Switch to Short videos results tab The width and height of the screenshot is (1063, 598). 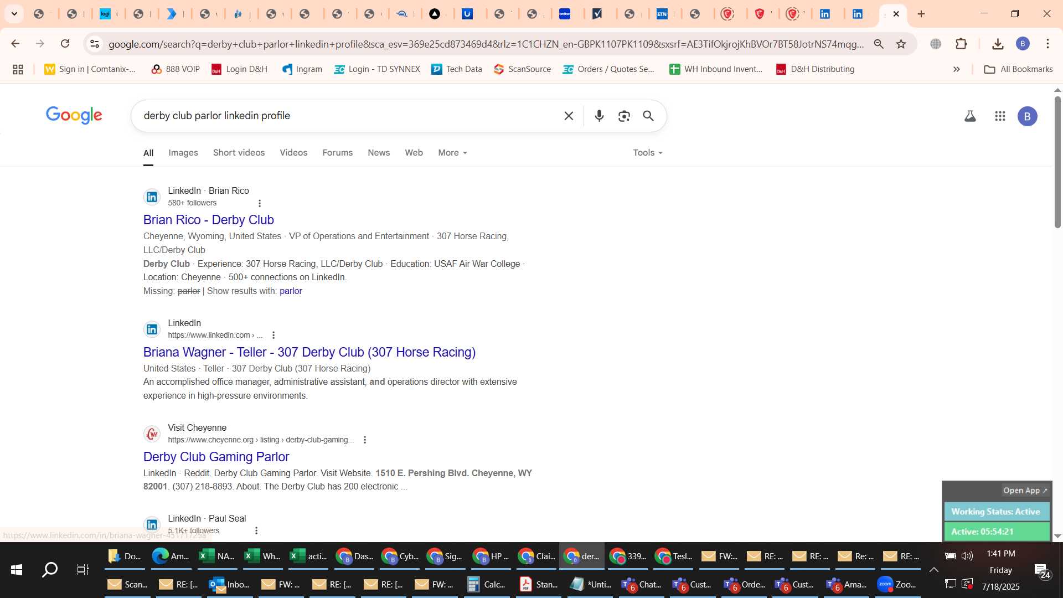click(x=239, y=153)
